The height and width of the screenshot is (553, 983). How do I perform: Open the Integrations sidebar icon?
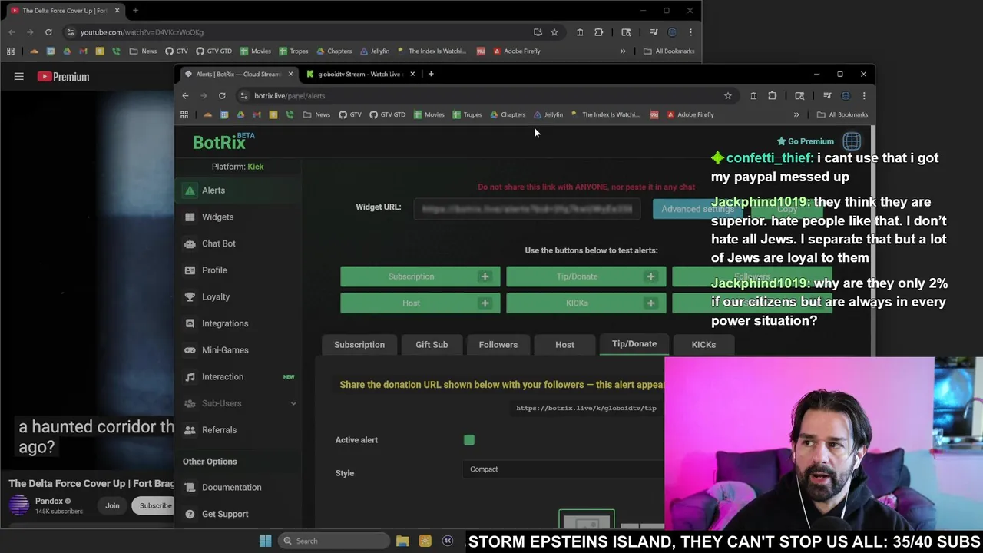coord(190,323)
